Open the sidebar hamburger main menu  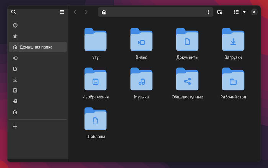point(62,12)
